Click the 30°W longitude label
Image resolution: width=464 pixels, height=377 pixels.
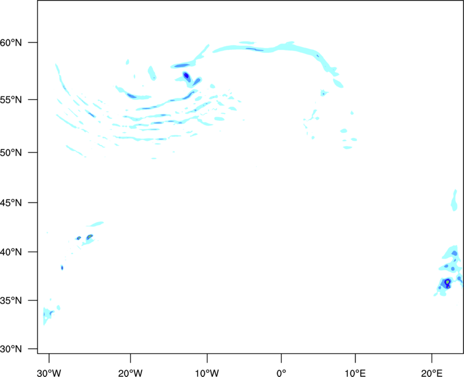click(49, 372)
